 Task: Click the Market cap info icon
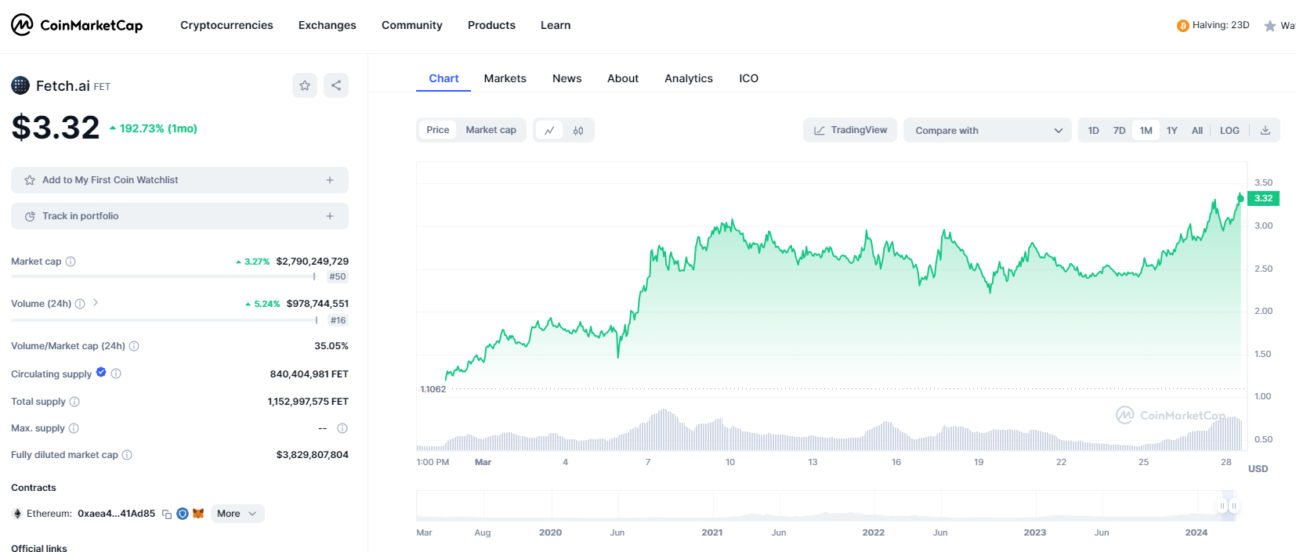click(71, 262)
